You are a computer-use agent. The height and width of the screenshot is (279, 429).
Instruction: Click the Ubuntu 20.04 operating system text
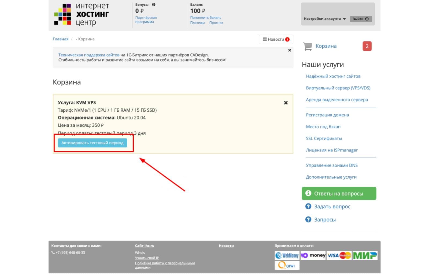131,118
